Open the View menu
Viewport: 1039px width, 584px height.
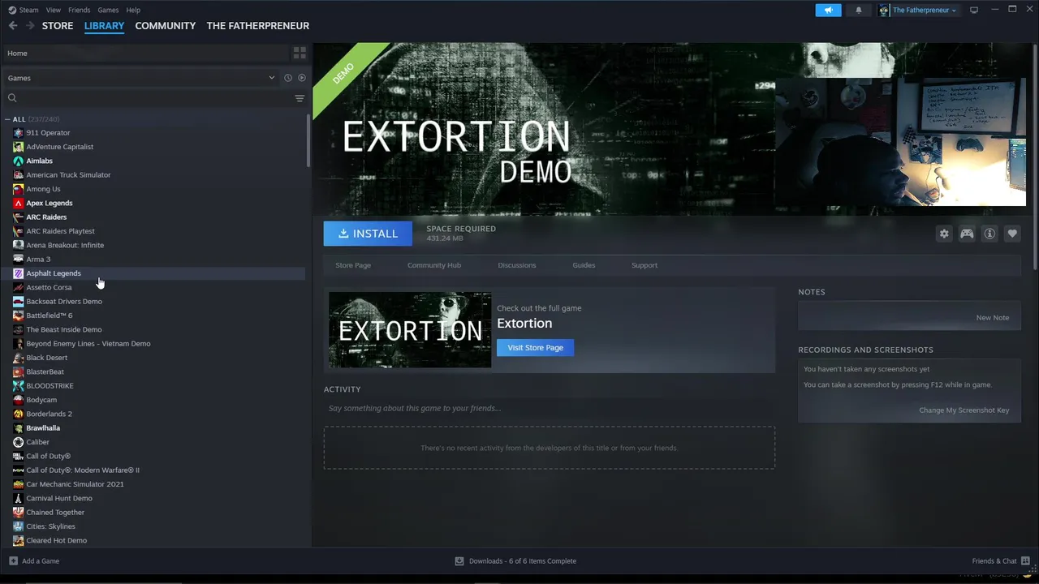[53, 10]
